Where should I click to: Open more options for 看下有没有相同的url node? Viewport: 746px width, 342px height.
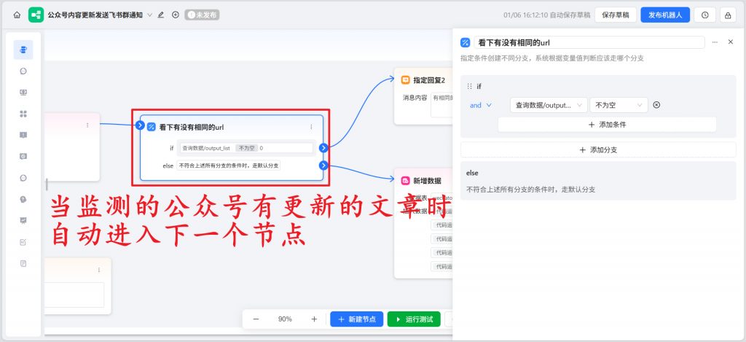[x=311, y=127]
